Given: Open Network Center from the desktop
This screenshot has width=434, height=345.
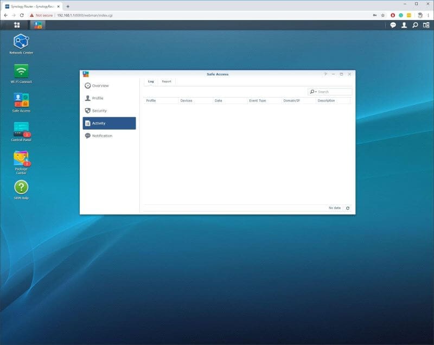Looking at the screenshot, I should click(x=21, y=41).
